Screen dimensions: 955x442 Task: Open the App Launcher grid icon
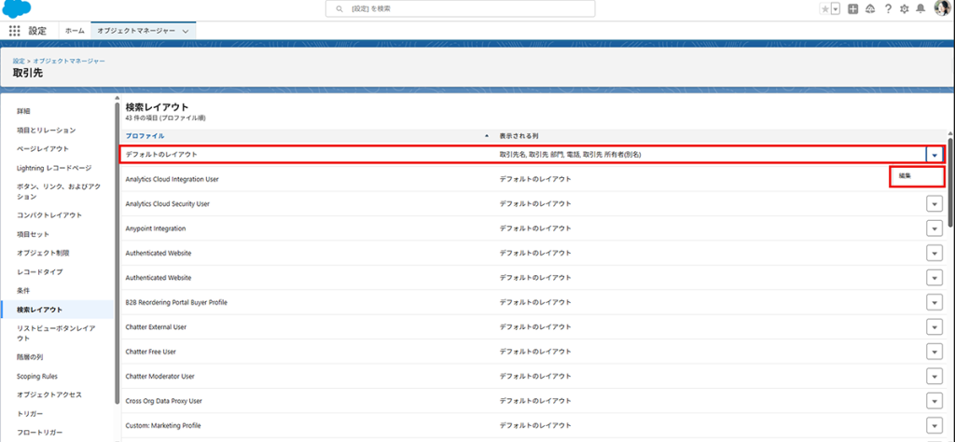(x=15, y=31)
